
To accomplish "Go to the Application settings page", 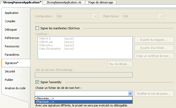I will pyautogui.click(x=12, y=13).
